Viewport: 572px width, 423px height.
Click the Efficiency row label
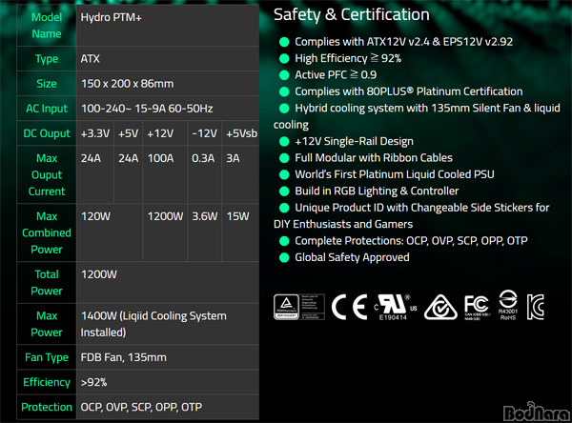click(47, 382)
